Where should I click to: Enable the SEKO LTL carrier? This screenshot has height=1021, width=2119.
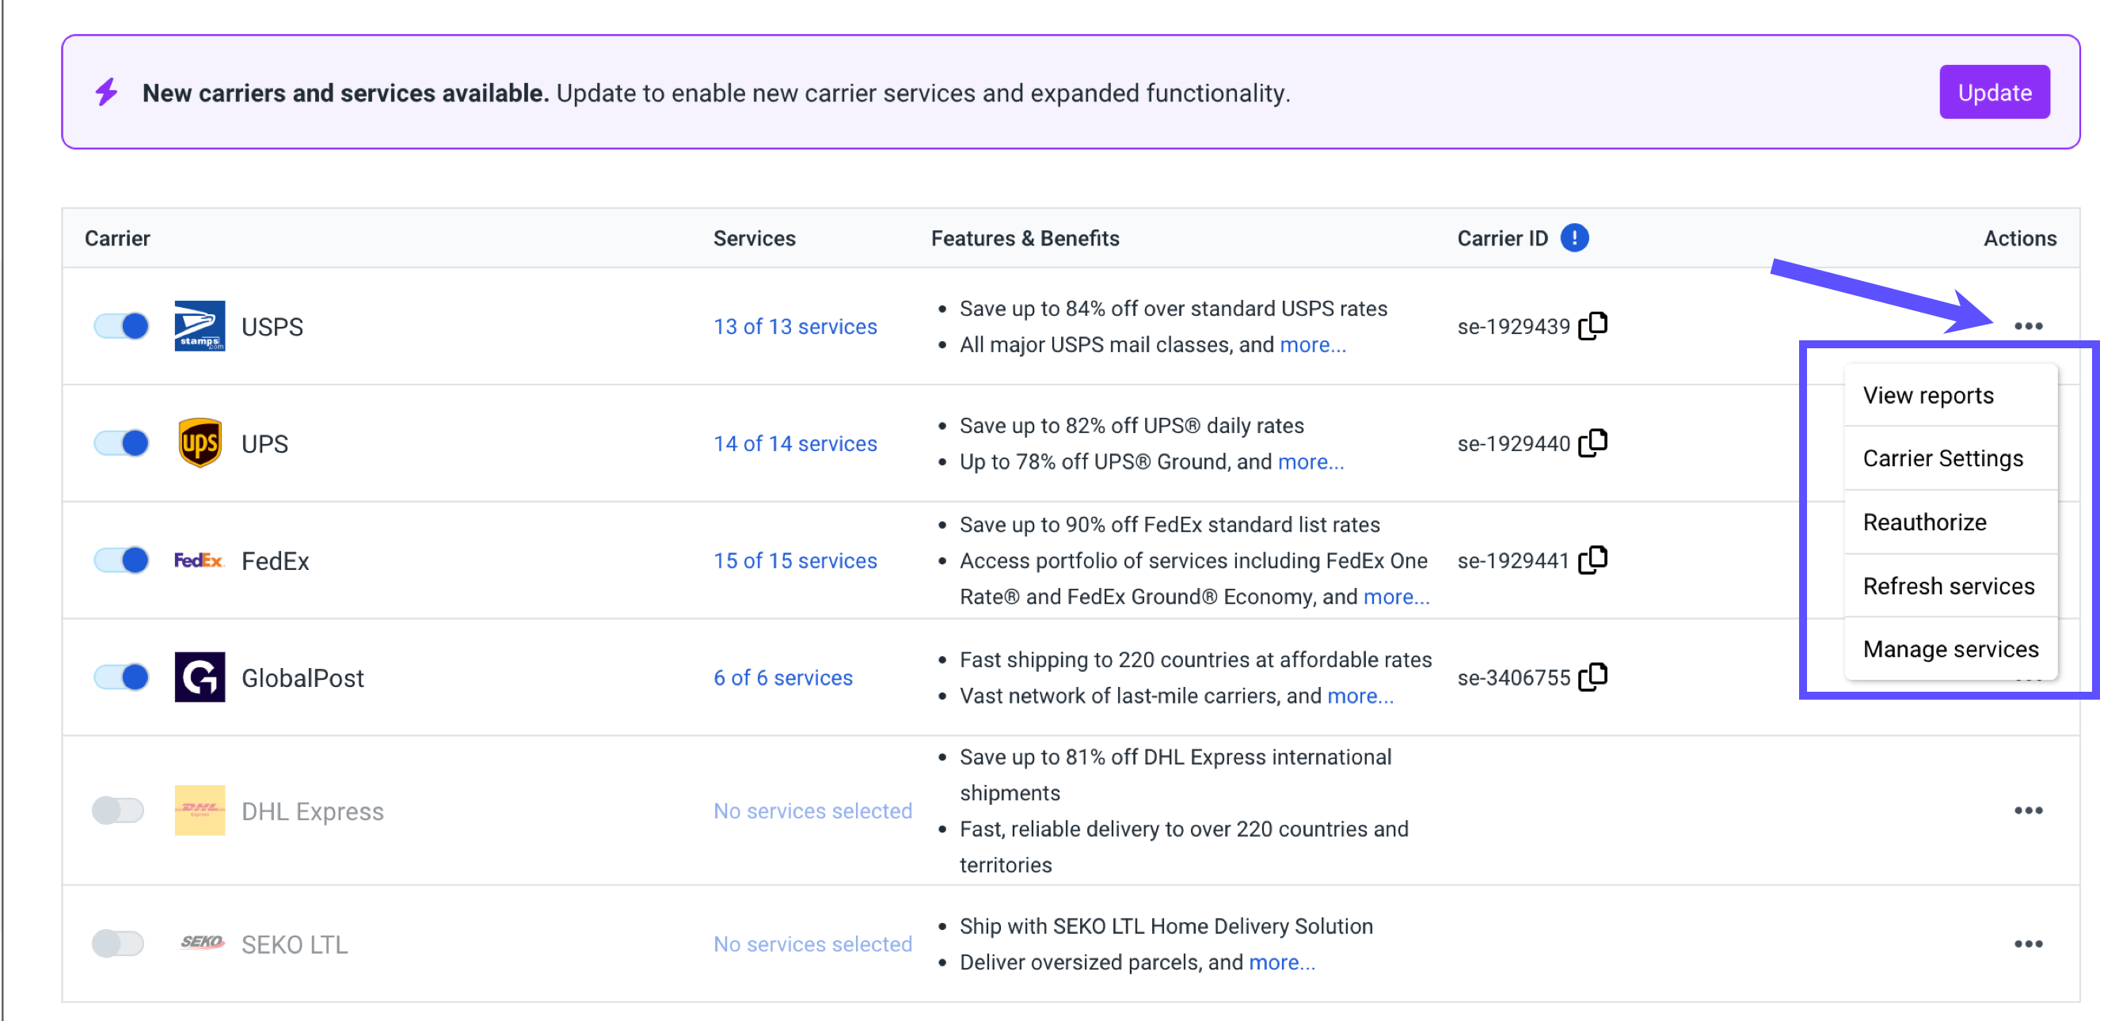coord(119,943)
